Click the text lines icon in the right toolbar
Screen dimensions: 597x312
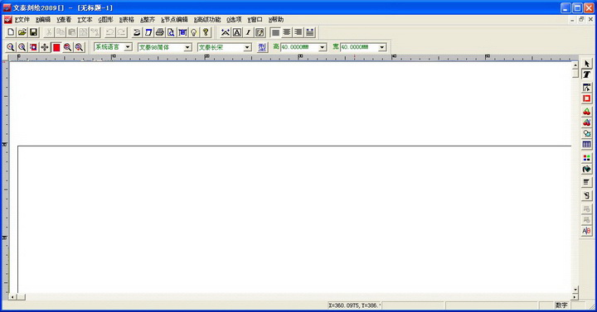587,182
